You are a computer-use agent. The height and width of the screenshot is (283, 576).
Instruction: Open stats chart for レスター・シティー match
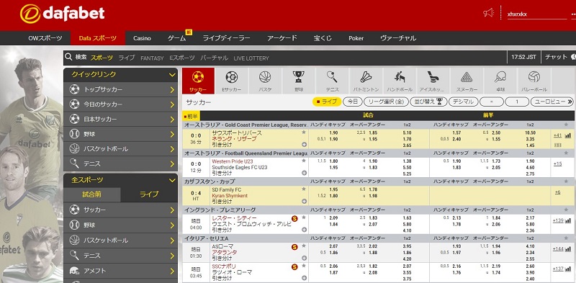(x=567, y=220)
